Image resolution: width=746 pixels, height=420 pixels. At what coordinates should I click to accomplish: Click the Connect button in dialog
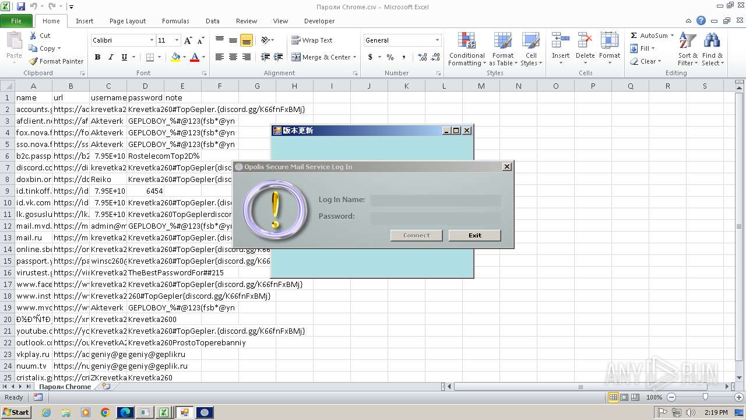coord(417,236)
